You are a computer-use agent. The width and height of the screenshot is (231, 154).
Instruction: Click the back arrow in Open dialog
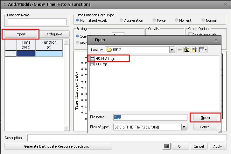point(180,50)
